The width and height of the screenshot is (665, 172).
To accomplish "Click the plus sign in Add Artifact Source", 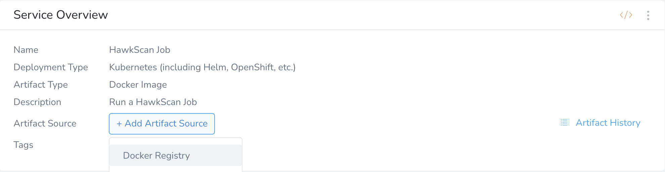I will coord(119,124).
